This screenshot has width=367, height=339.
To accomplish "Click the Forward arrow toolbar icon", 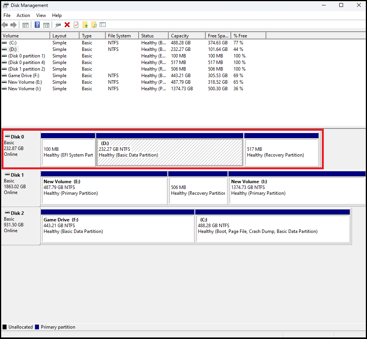I will coord(14,25).
